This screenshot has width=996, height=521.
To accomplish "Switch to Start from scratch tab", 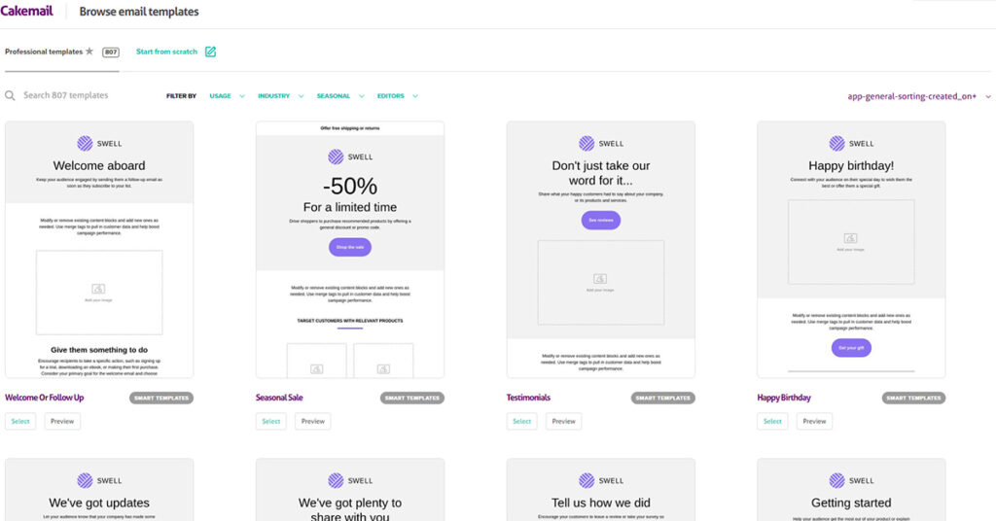I will [x=167, y=52].
